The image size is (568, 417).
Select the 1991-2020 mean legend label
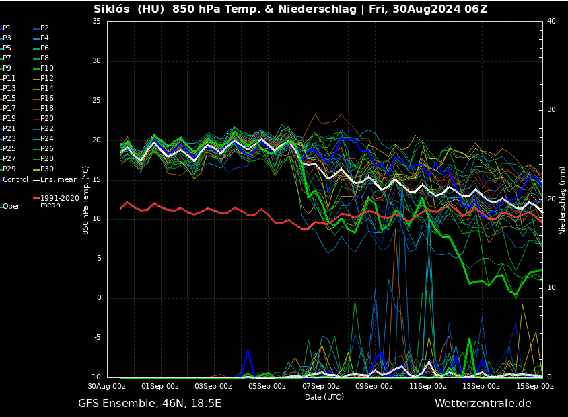[59, 201]
